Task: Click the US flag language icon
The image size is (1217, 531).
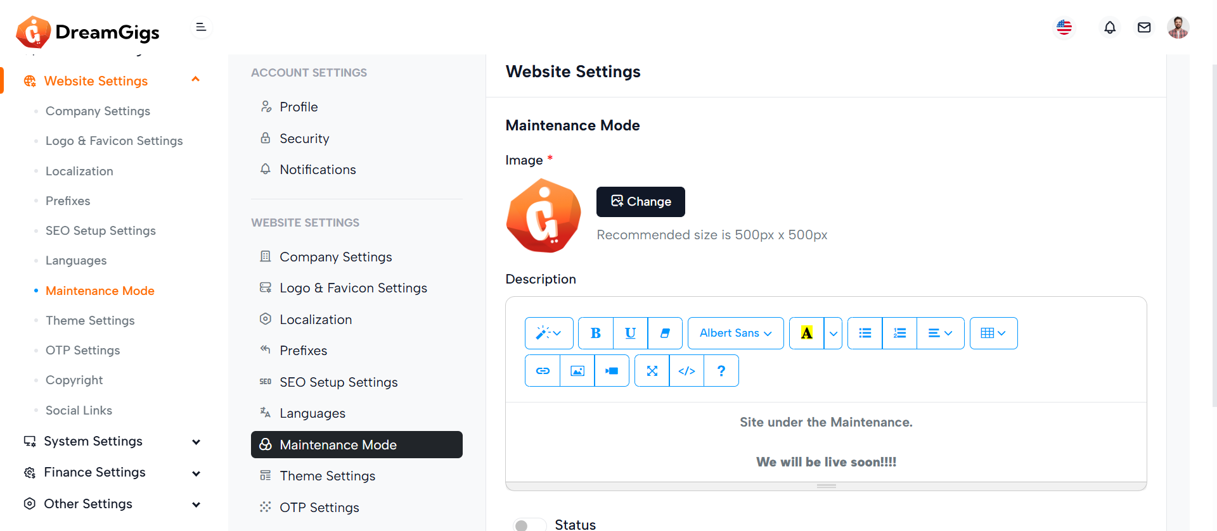Action: pos(1064,28)
